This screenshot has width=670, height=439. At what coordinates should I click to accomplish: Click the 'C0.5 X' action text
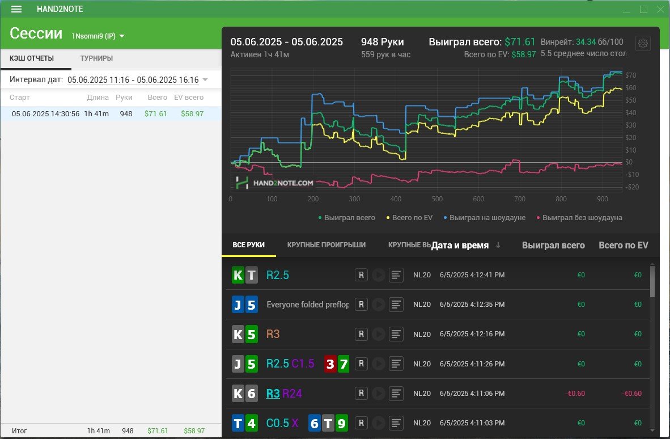point(282,423)
